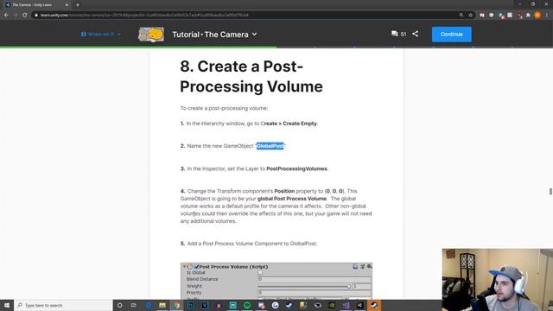Expand the Tutorial The Camera dropdown chevron
The height and width of the screenshot is (311, 553).
click(x=254, y=35)
